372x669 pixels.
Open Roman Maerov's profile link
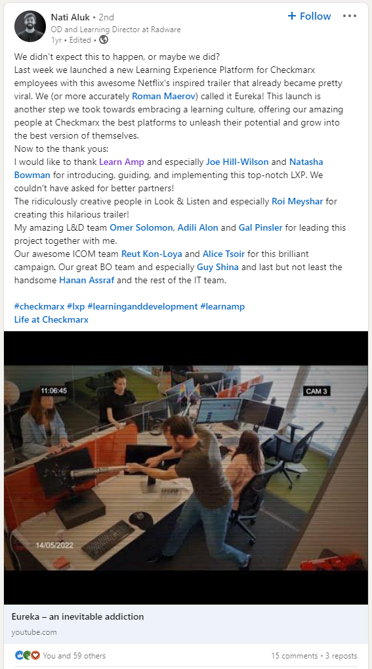pos(163,96)
